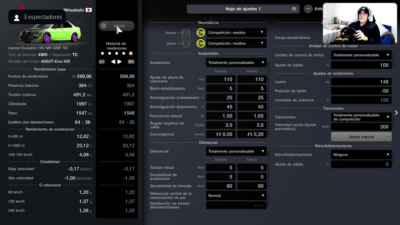This screenshot has height=225, width=400.
Task: Open the Unidad de control de motor dropdown
Action: pos(361,55)
